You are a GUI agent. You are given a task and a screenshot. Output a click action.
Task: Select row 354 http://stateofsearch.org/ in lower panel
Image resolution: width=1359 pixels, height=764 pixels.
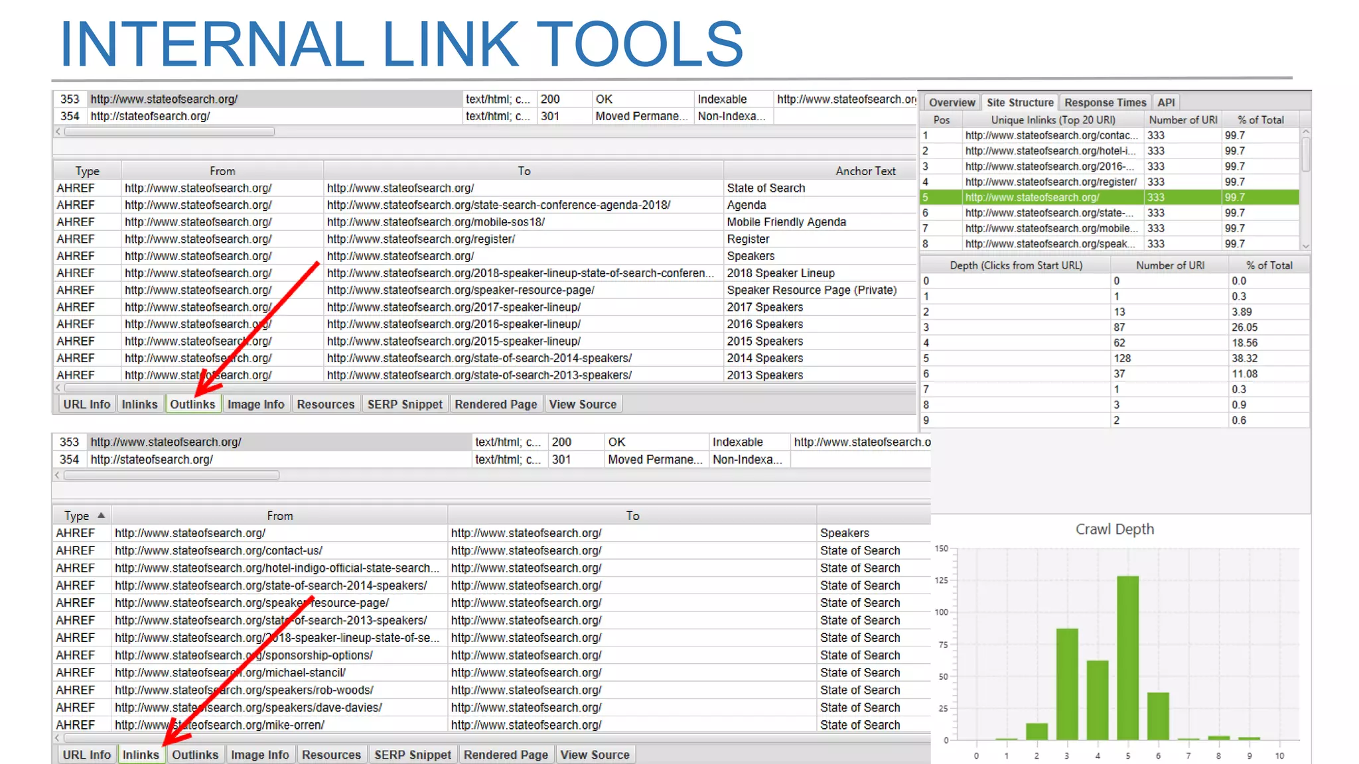click(x=492, y=459)
